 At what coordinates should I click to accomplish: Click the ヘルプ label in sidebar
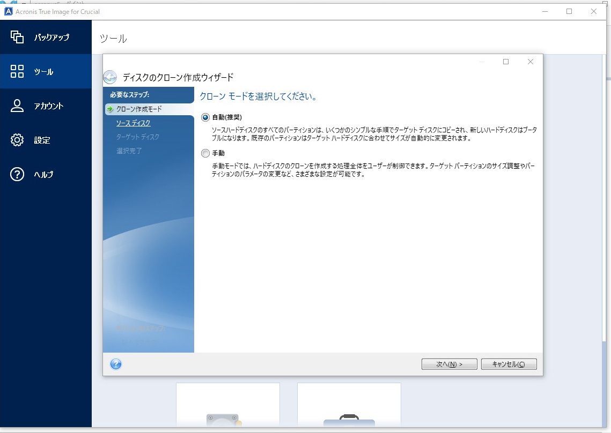[43, 175]
